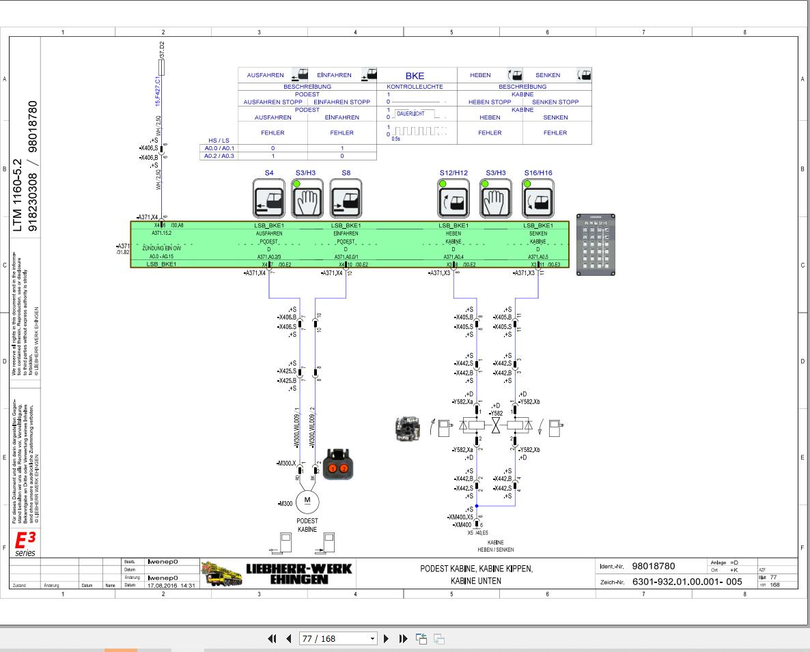Image resolution: width=810 pixels, height=652 pixels.
Task: Click the KONTROLLEUCHTE label
Action: tap(415, 87)
